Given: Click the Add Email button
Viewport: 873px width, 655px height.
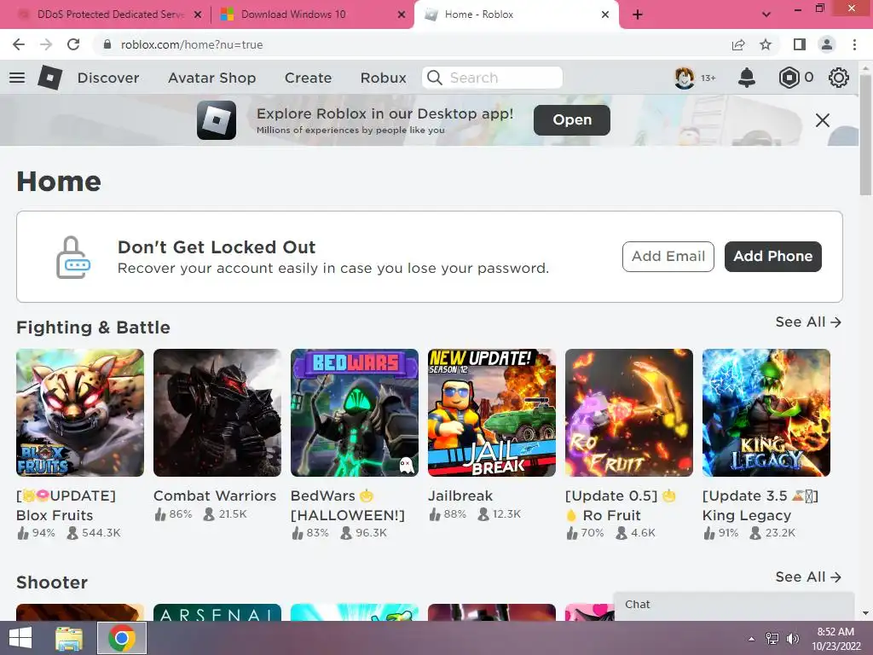Looking at the screenshot, I should pos(668,256).
